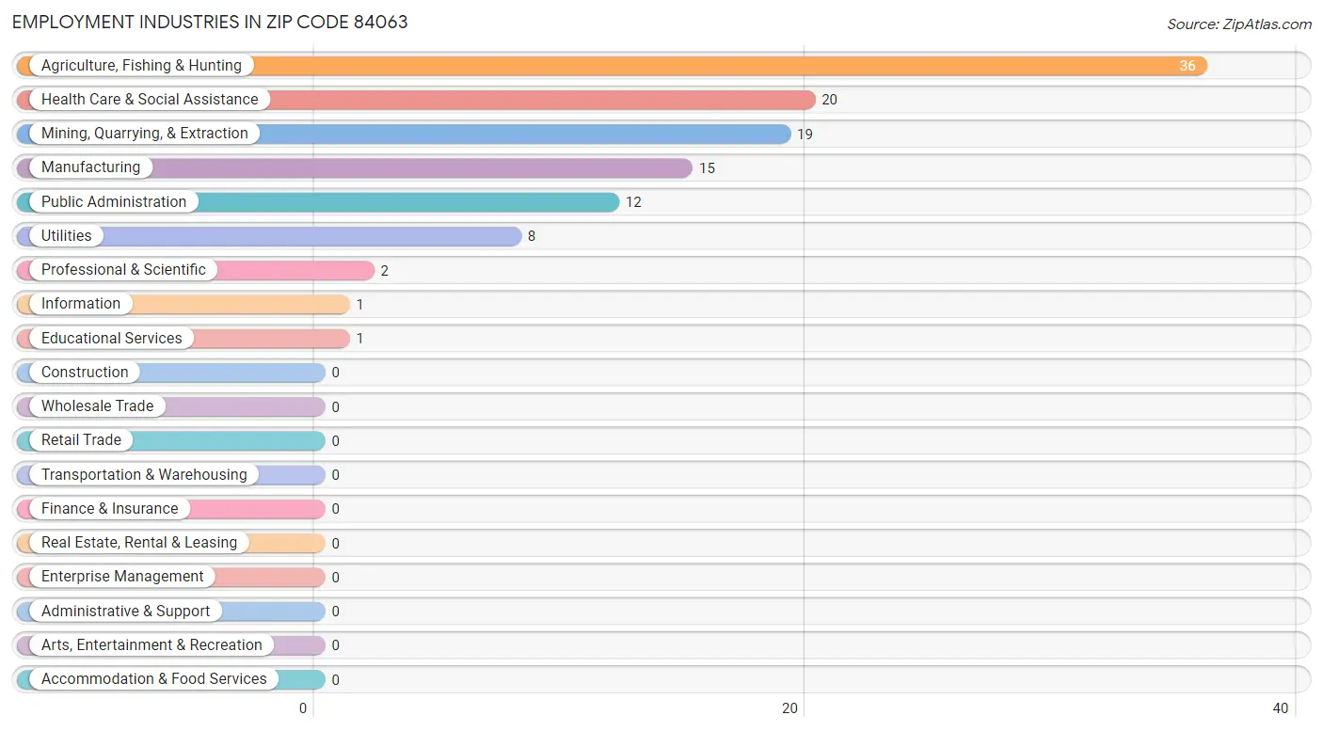The width and height of the screenshot is (1323, 731).
Task: Click the chart title Employment Industries in Zip Code 84063
Action: point(210,23)
